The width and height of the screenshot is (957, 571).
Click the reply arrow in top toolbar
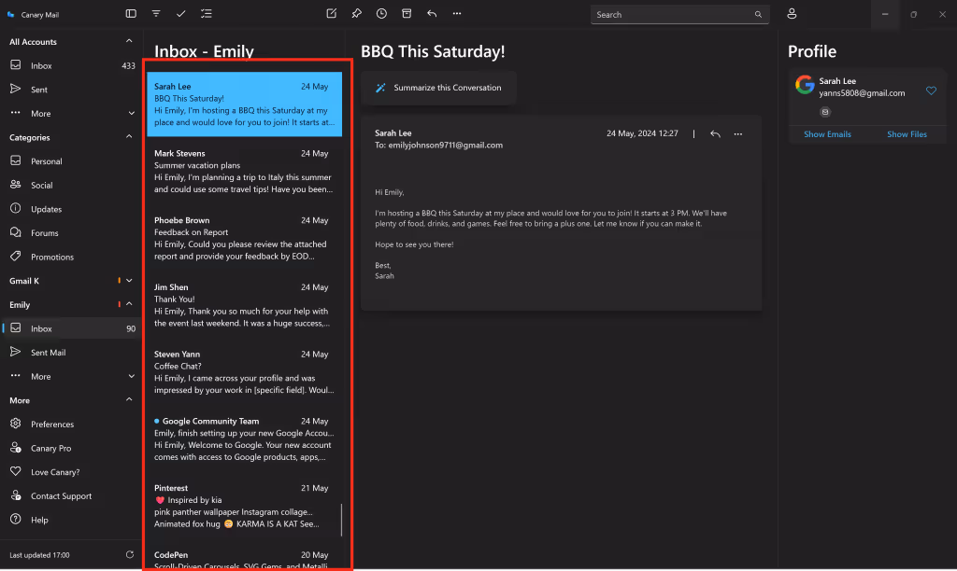tap(432, 13)
